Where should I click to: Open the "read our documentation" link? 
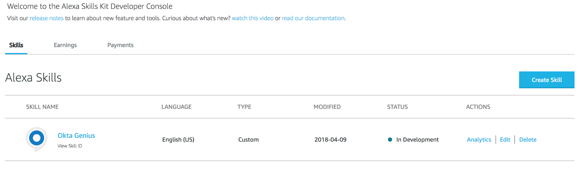pos(313,18)
